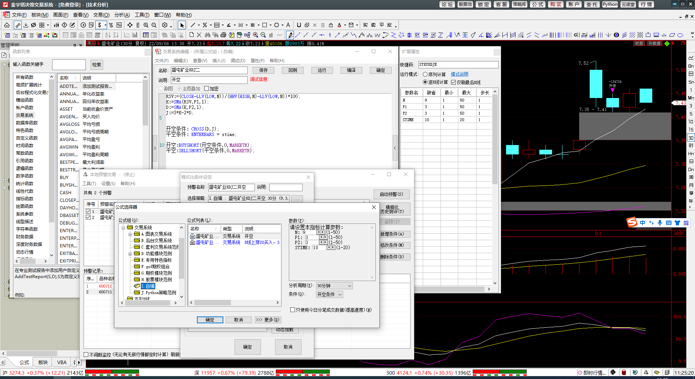
Task: Select the rectangle drawing tool
Action: (x=264, y=25)
